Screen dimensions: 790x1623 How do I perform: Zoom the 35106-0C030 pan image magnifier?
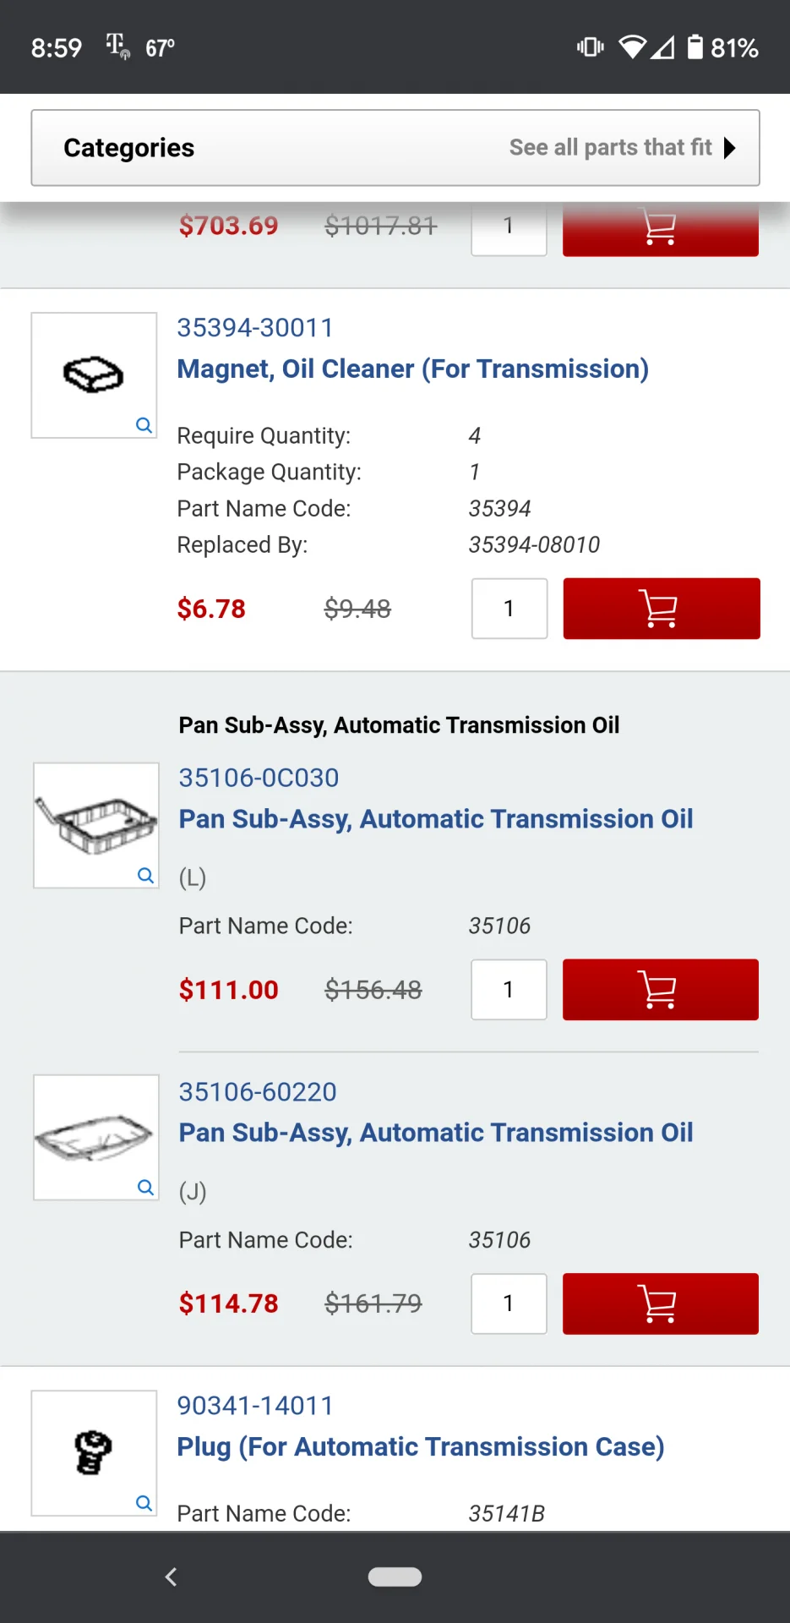pyautogui.click(x=145, y=875)
